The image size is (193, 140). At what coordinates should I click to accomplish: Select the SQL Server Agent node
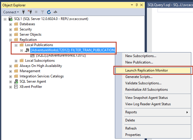[x=33, y=81]
